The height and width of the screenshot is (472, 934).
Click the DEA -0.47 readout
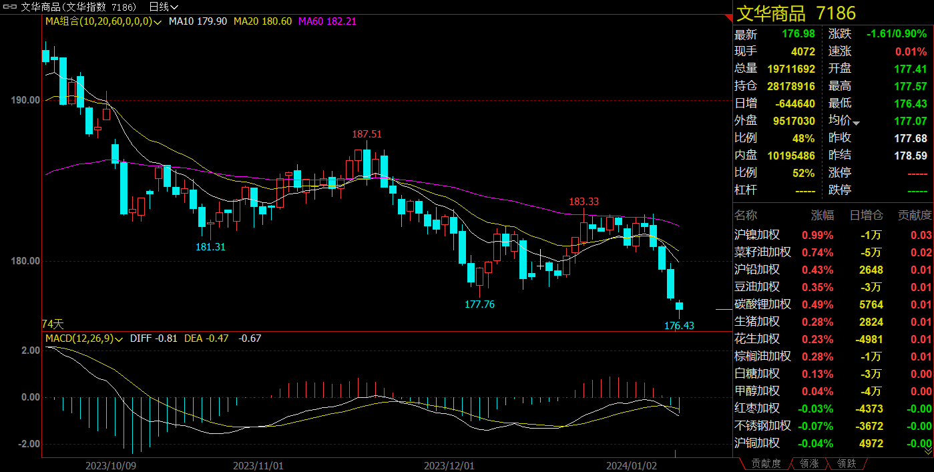point(206,338)
